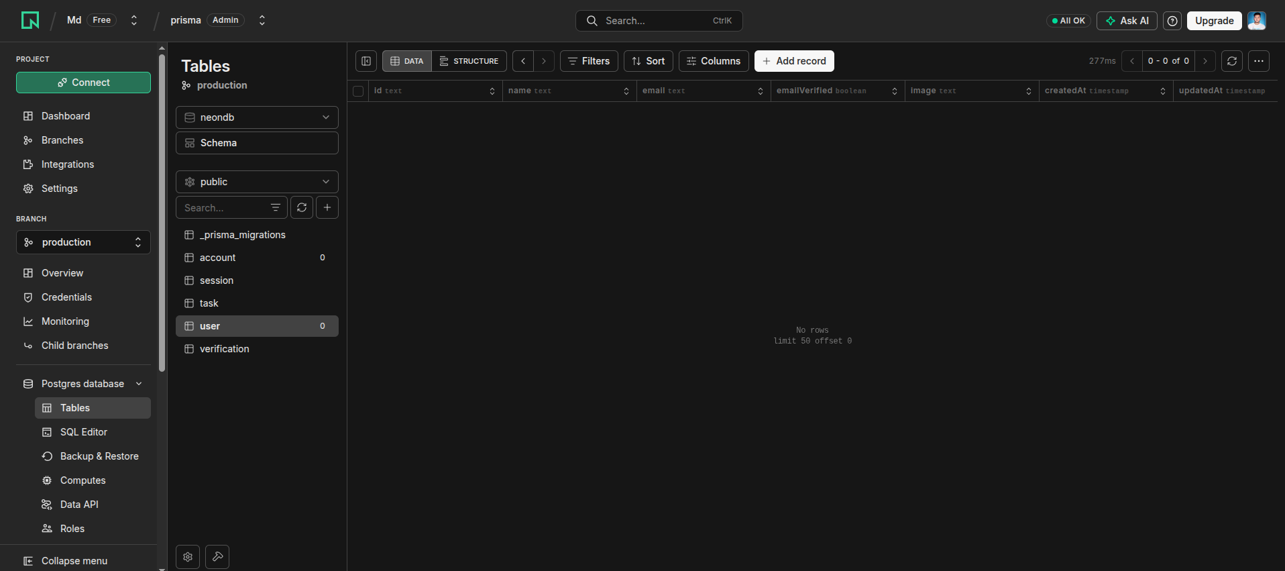The width and height of the screenshot is (1285, 571).
Task: Select the task table
Action: point(257,303)
